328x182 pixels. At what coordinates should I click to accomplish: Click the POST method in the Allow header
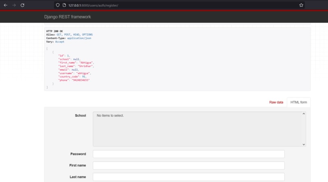pyautogui.click(x=67, y=35)
